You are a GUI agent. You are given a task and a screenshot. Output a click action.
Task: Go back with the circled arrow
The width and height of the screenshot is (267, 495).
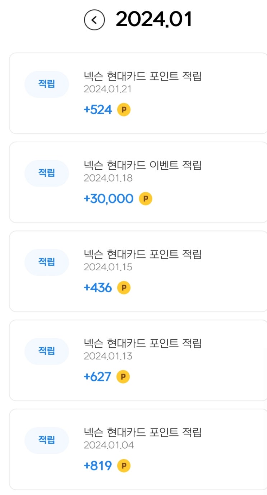[x=94, y=20]
